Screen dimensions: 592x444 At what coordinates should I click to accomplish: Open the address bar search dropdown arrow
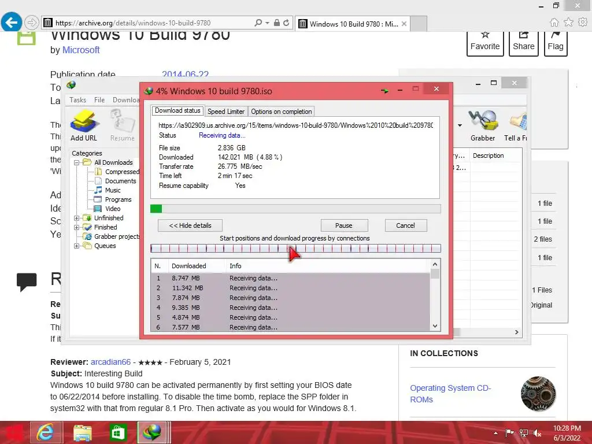[x=267, y=23]
